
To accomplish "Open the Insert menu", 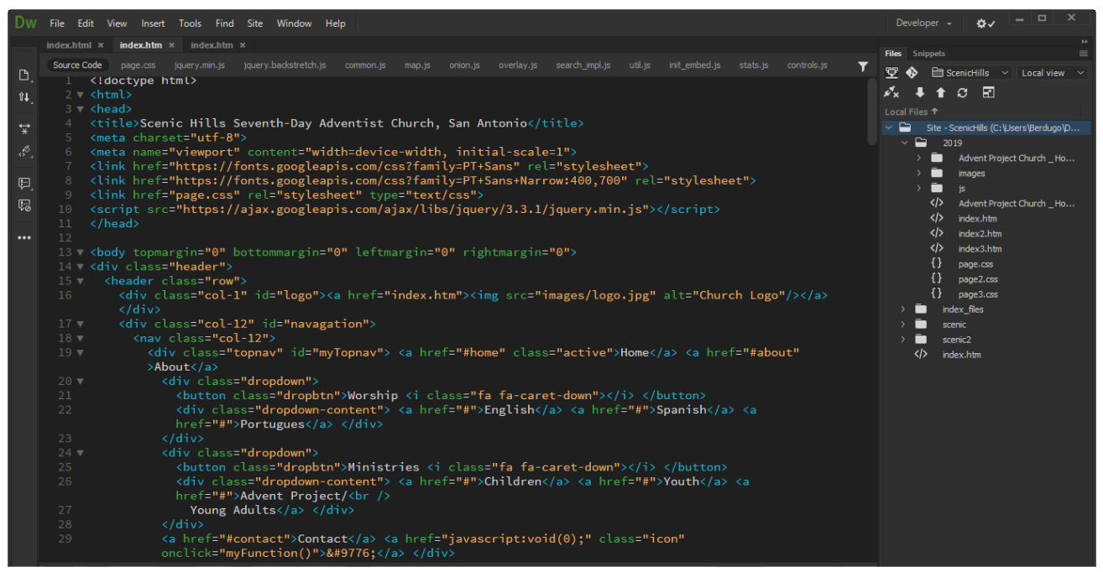I will tap(153, 23).
